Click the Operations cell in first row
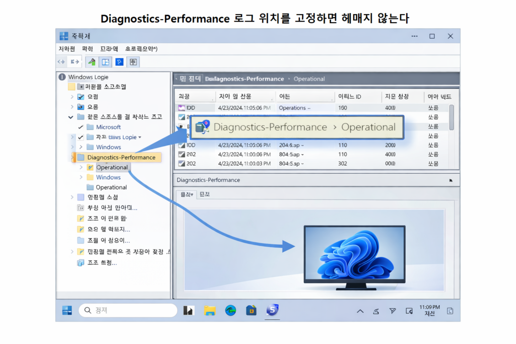The height and width of the screenshot is (344, 516). point(294,108)
